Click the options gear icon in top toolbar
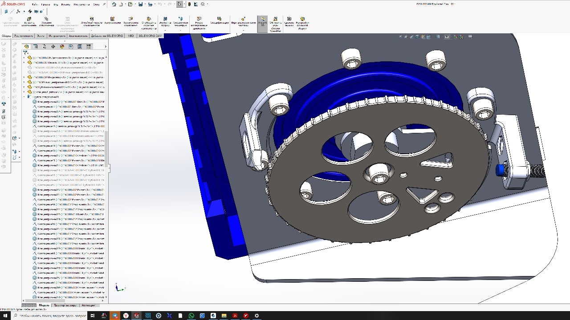570x320 pixels. [203, 4]
